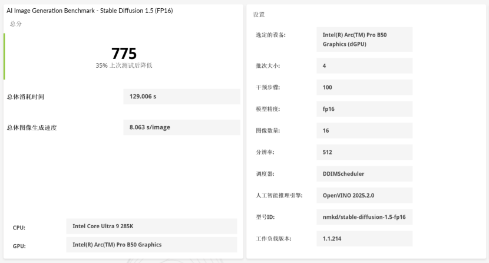
Task: Click the 35% 上次测试后降低 text
Action: (x=124, y=65)
